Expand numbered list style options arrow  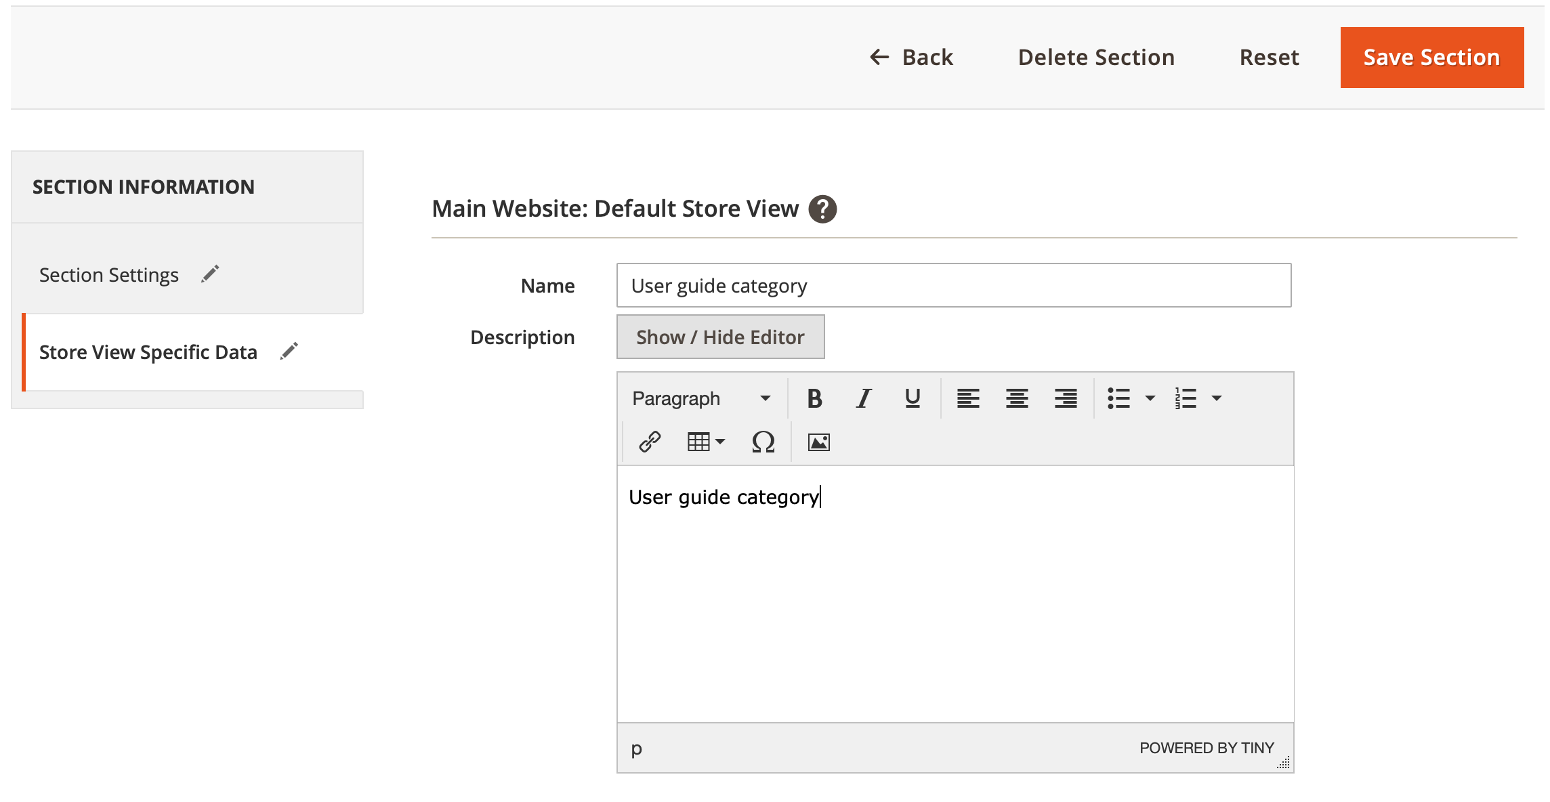(x=1217, y=398)
